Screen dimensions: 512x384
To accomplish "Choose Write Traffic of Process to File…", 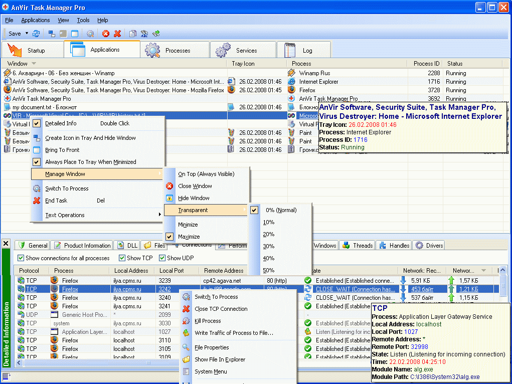I will tap(234, 333).
